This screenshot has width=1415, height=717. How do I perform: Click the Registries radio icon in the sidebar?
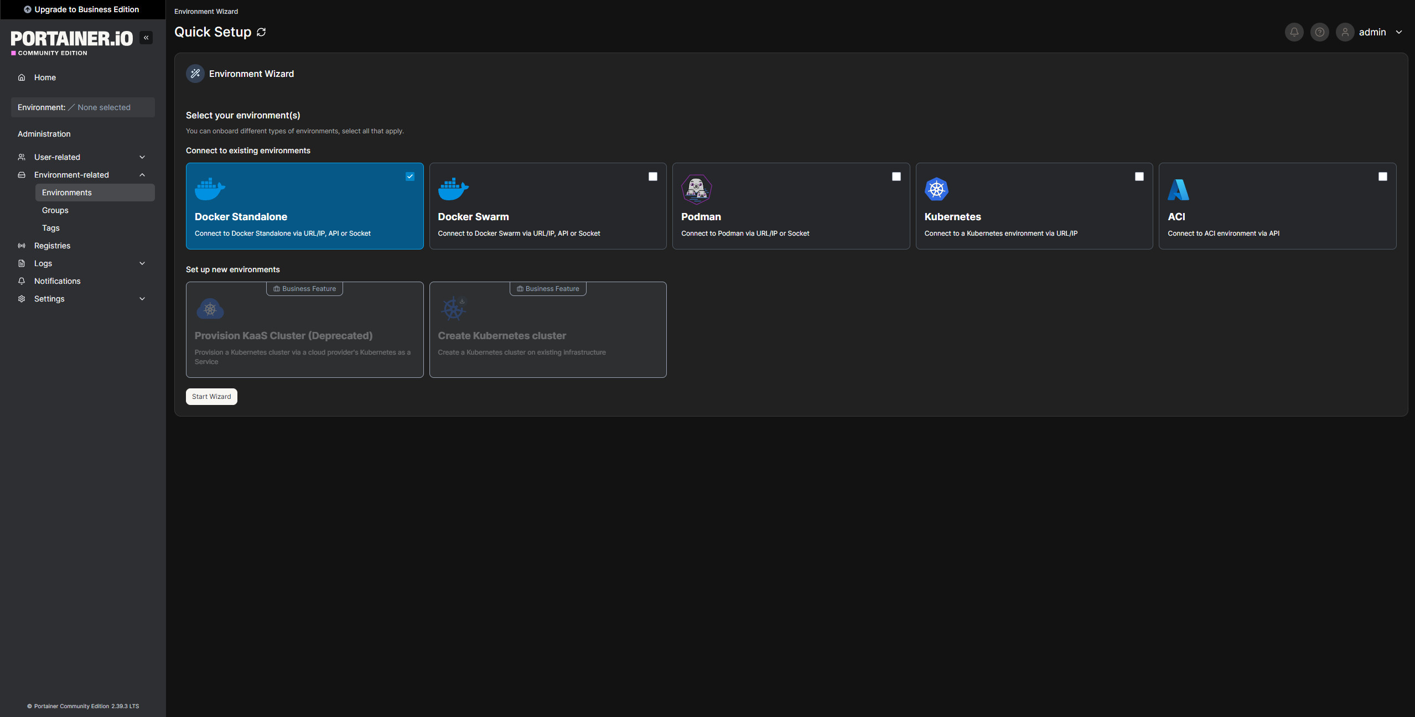pos(22,246)
